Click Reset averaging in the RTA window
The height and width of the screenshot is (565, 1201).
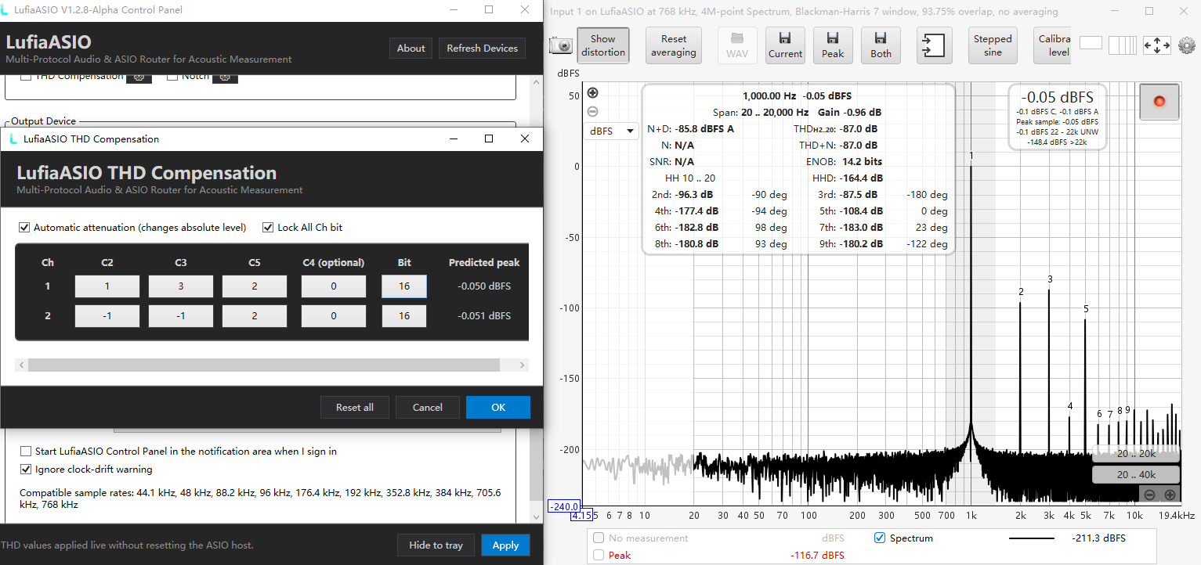click(674, 45)
